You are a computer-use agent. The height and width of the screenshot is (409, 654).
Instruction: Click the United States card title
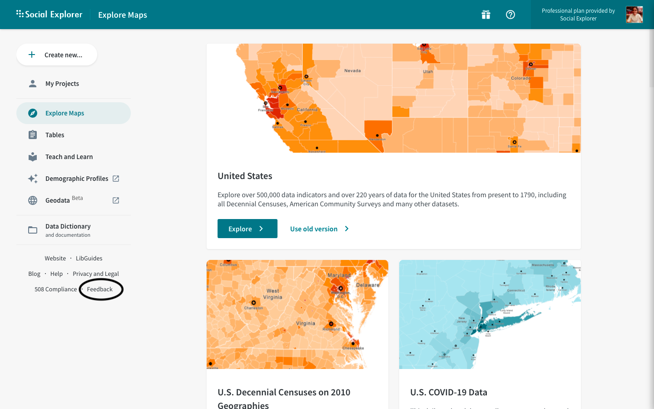245,176
